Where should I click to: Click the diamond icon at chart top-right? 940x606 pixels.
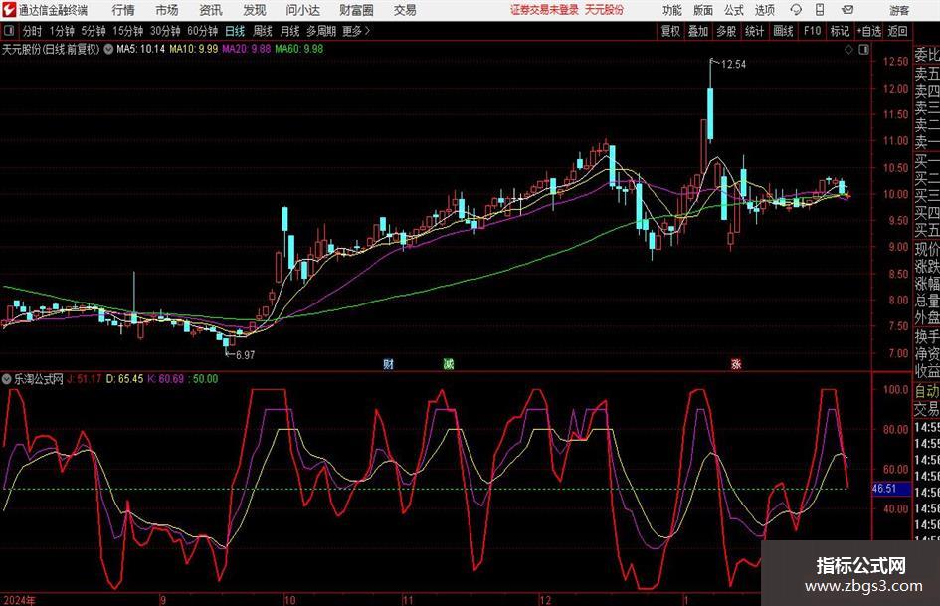pos(848,50)
